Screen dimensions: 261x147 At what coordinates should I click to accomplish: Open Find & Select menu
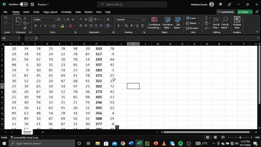[x=225, y=23]
